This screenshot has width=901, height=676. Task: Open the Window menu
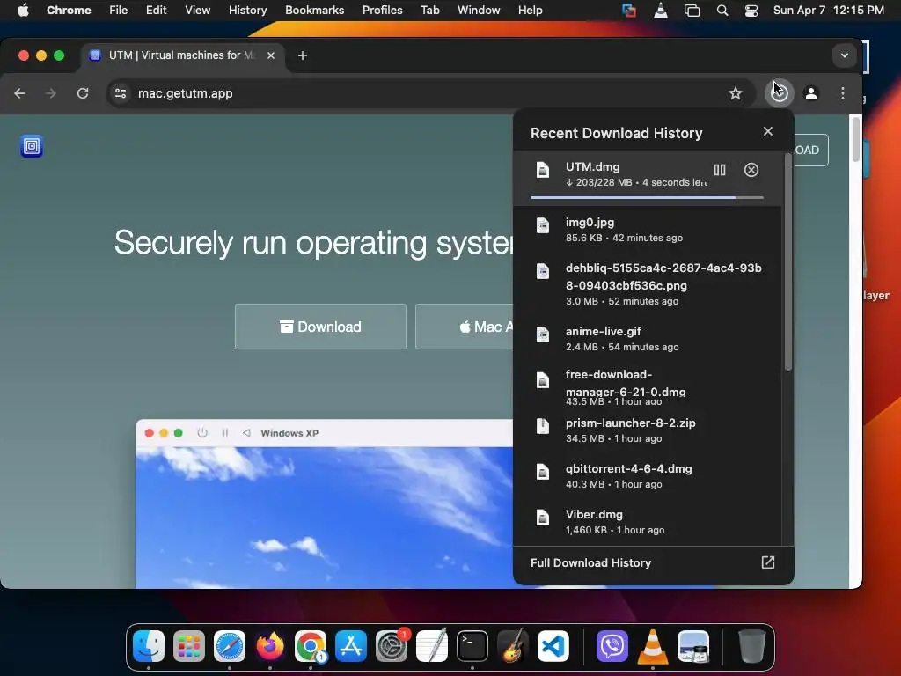pos(479,10)
